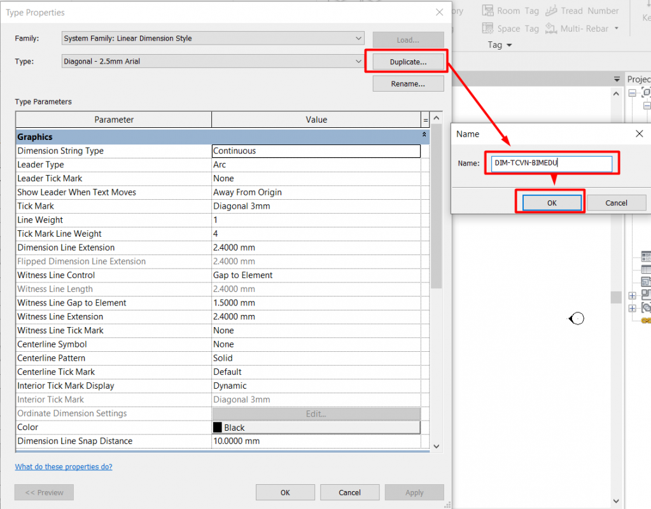This screenshot has width=651, height=509.
Task: Close the Name dialog with X
Action: (640, 134)
